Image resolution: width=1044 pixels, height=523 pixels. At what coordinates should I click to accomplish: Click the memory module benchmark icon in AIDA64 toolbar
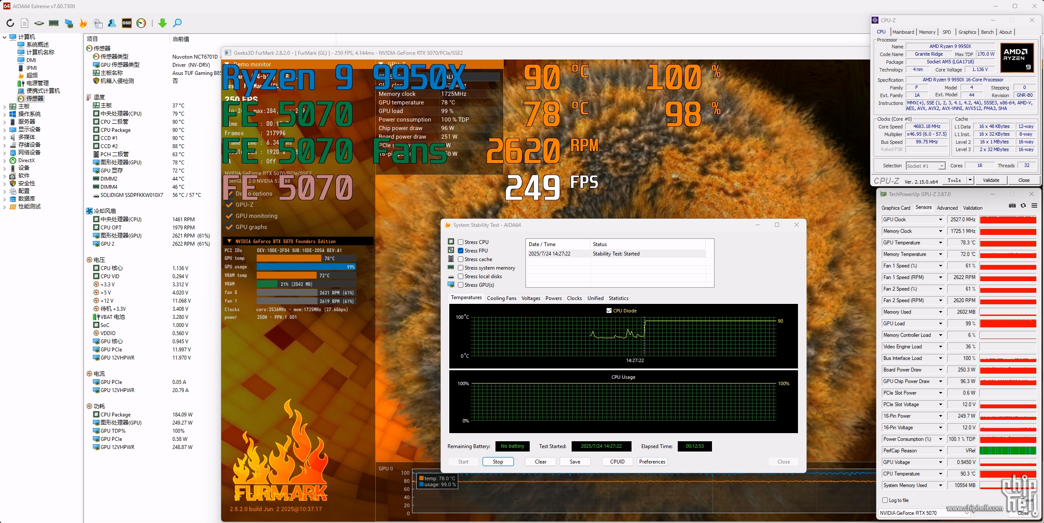click(x=54, y=23)
